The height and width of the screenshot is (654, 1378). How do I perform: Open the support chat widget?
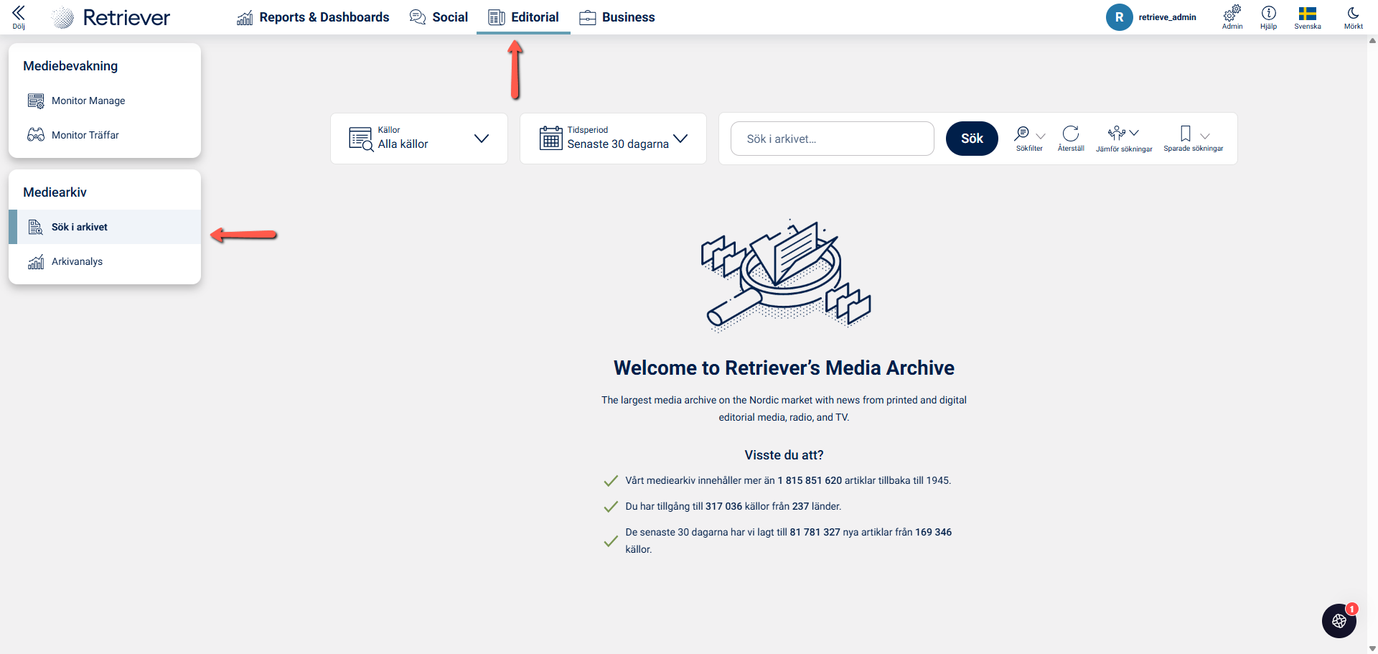[1339, 621]
